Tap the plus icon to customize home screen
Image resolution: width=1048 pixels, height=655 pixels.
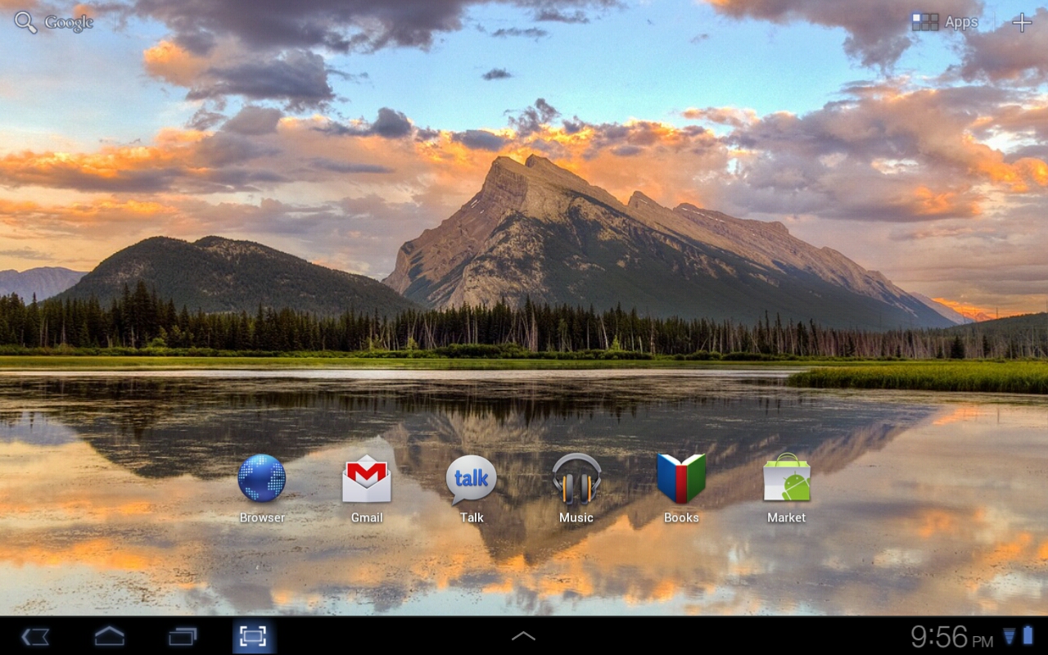pos(1022,22)
